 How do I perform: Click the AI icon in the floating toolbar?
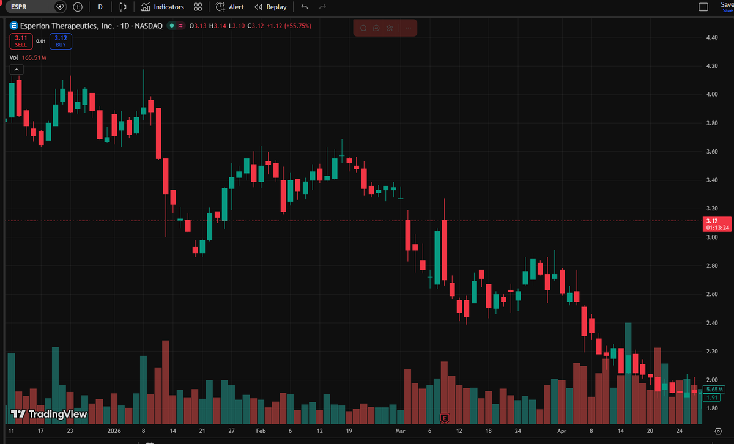tap(376, 28)
